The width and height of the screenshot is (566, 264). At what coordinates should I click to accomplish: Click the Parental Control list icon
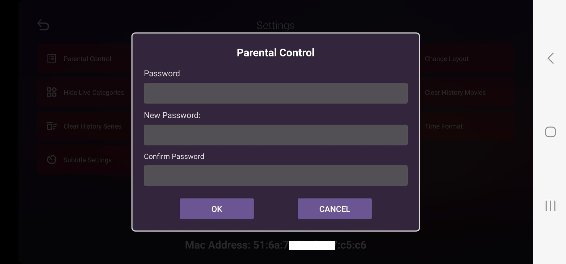(52, 59)
